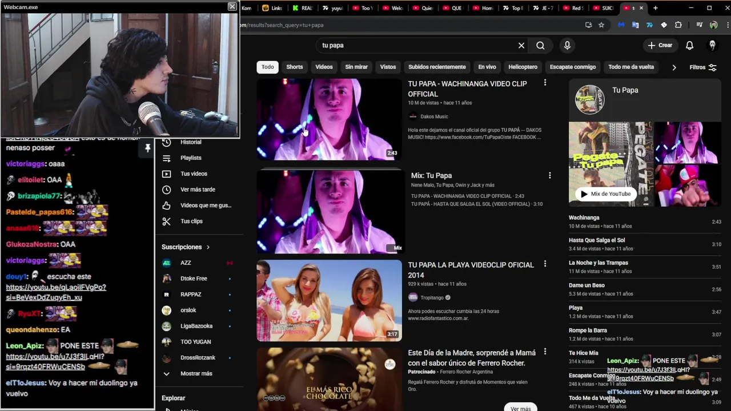
Task: Open Tus videos in the sidebar
Action: (194, 174)
